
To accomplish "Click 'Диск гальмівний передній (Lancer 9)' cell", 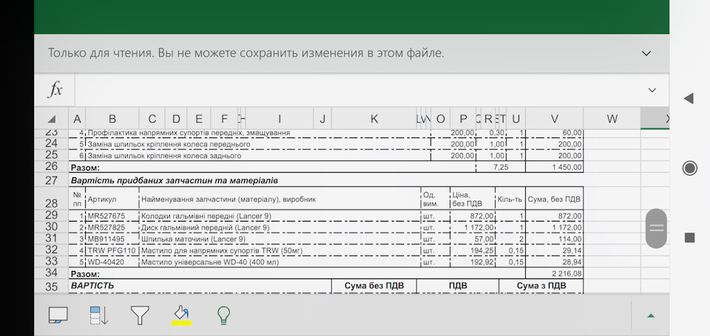I will point(280,227).
